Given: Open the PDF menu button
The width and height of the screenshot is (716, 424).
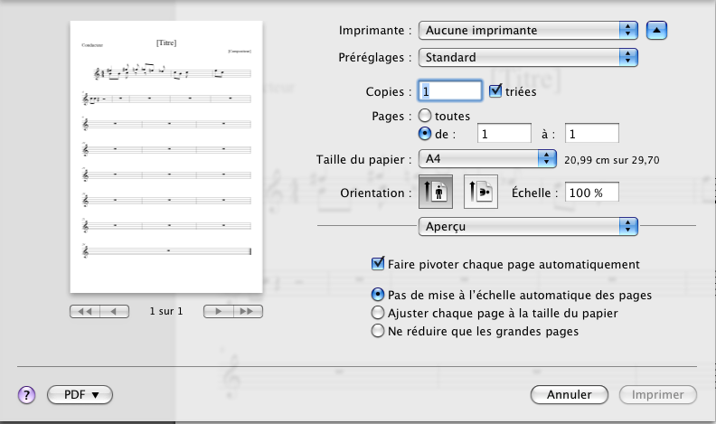Looking at the screenshot, I should coord(80,395).
